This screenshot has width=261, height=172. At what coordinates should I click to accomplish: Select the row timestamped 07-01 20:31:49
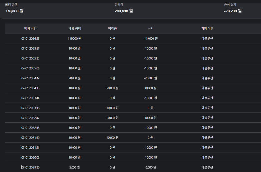(133, 138)
